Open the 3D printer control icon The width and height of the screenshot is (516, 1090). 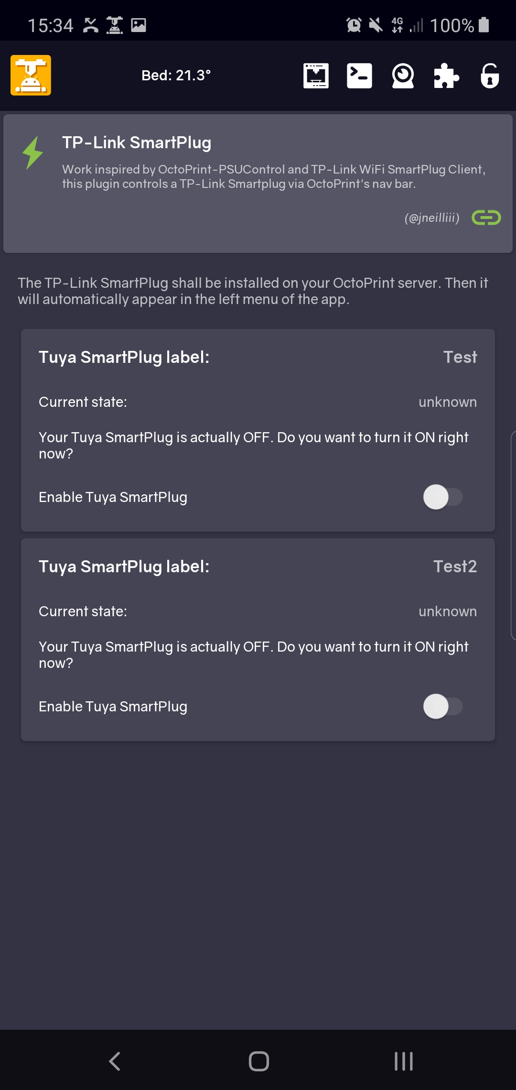coord(316,76)
